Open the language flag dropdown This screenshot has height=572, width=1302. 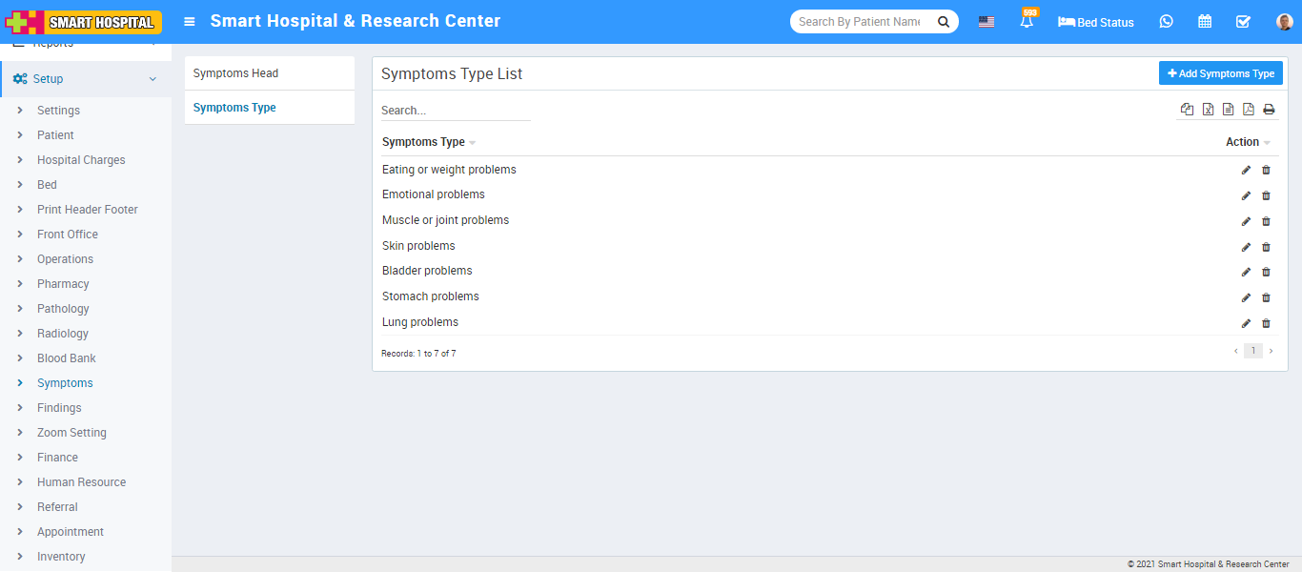point(987,22)
